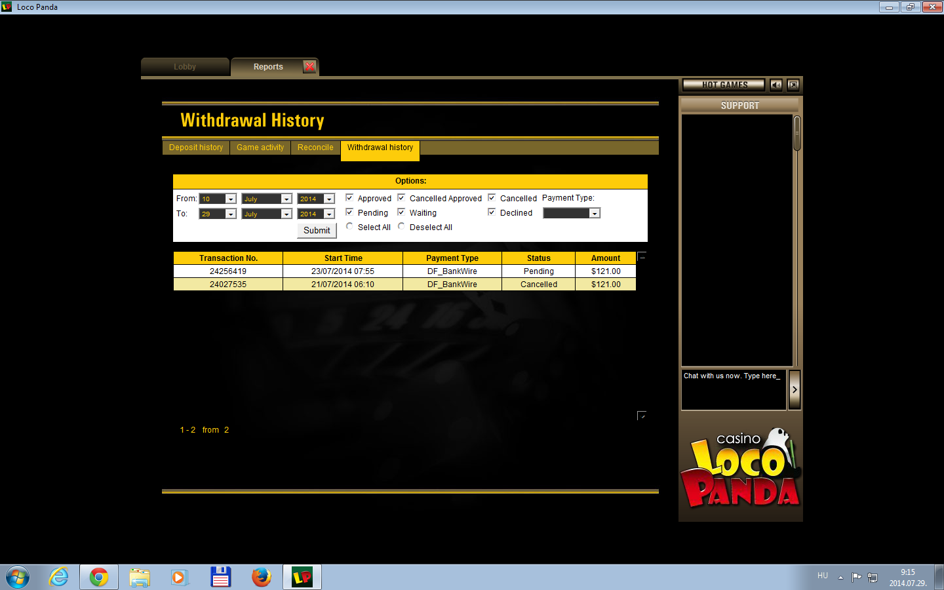Click start time 23/07/2014 07:55
Screen dimensions: 944x590
tap(343, 271)
